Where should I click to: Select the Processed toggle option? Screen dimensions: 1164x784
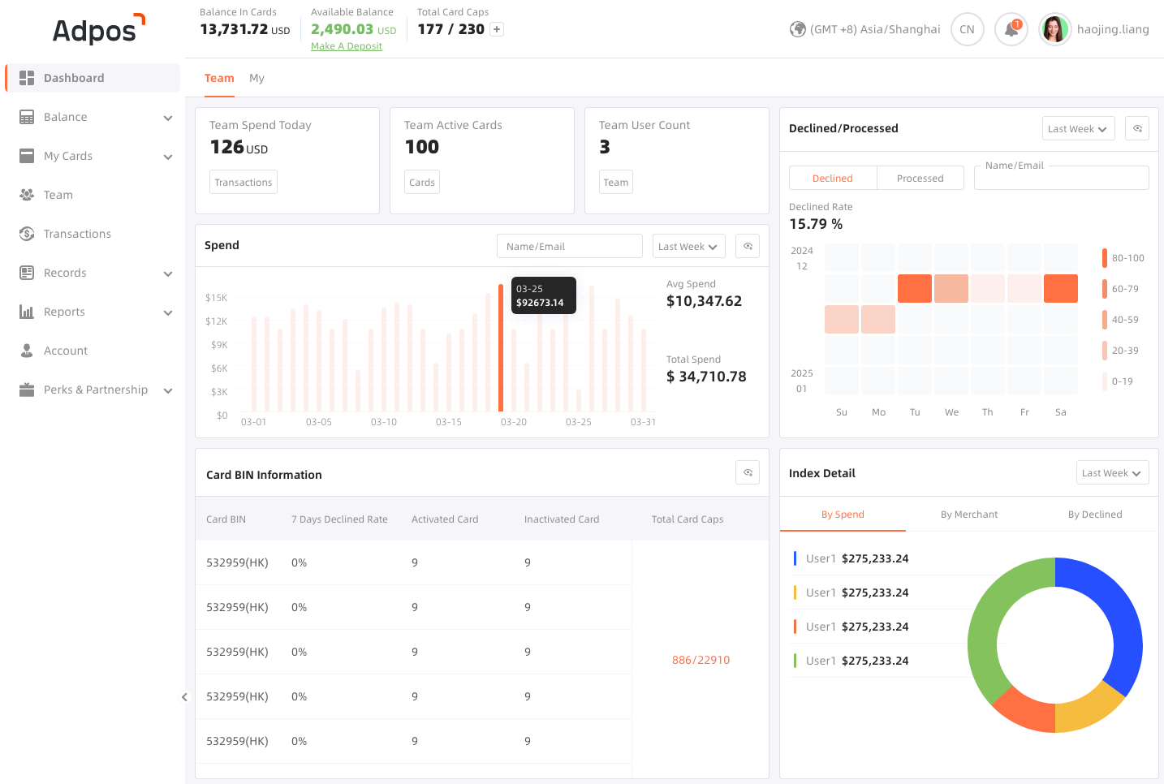[x=920, y=179]
